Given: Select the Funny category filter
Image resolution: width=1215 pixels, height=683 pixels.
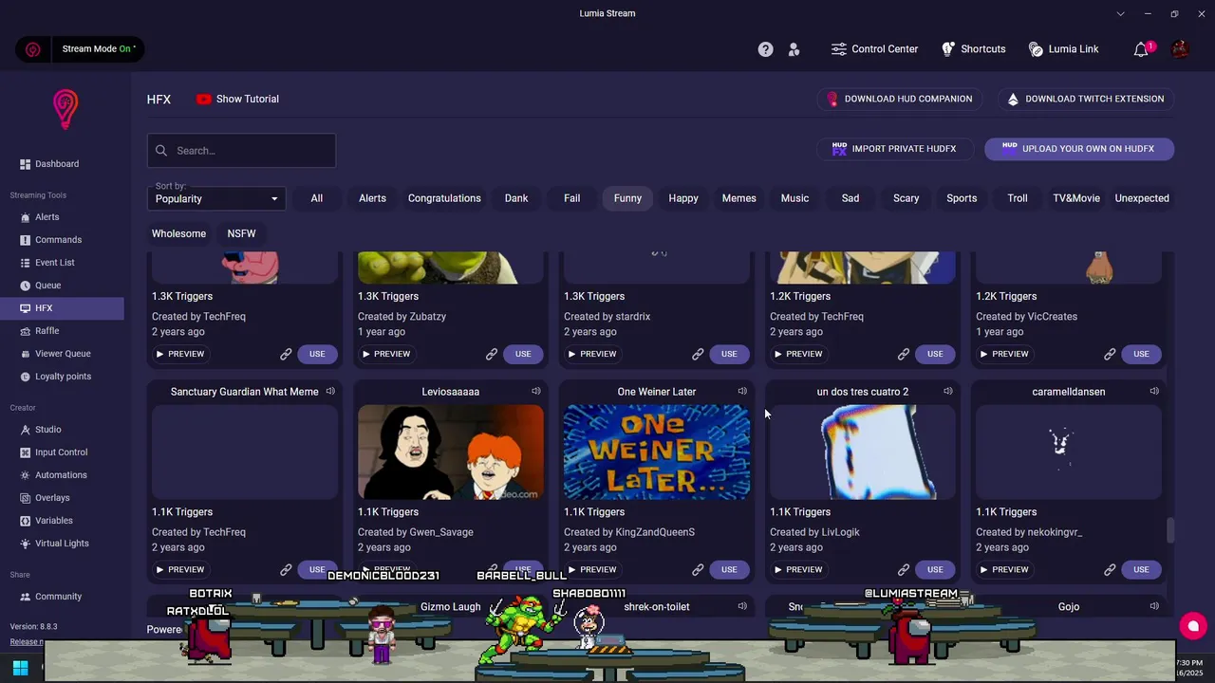Looking at the screenshot, I should (x=627, y=198).
